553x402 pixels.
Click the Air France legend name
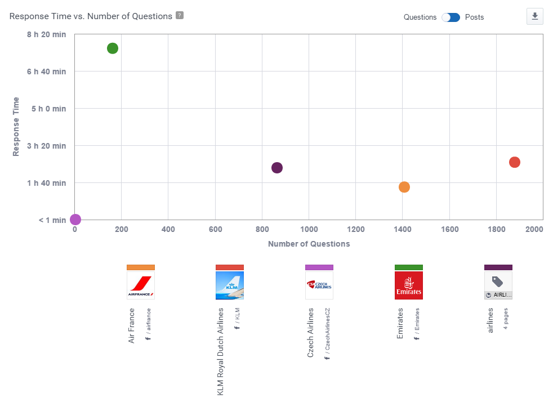tap(132, 325)
